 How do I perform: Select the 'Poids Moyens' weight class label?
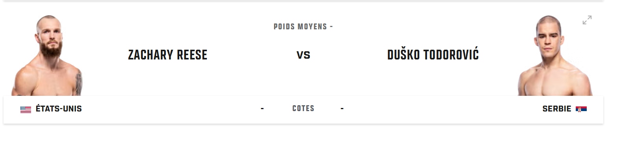pyautogui.click(x=300, y=27)
